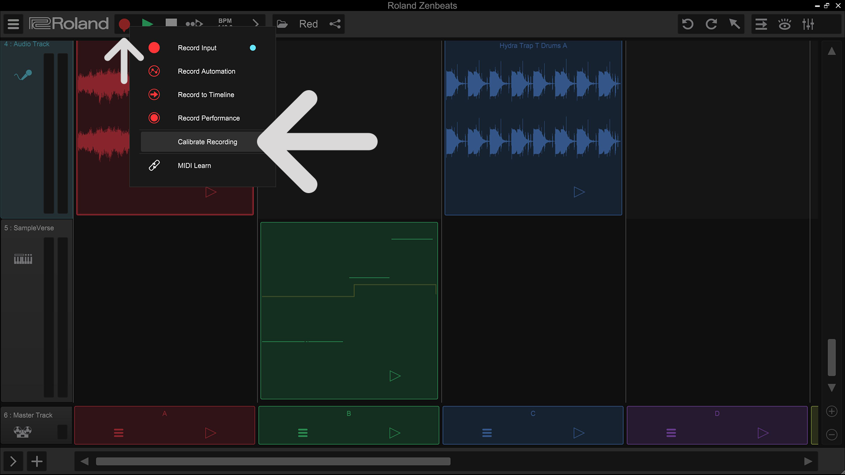The width and height of the screenshot is (845, 475).
Task: Open scene B menu lines icon
Action: 303,433
